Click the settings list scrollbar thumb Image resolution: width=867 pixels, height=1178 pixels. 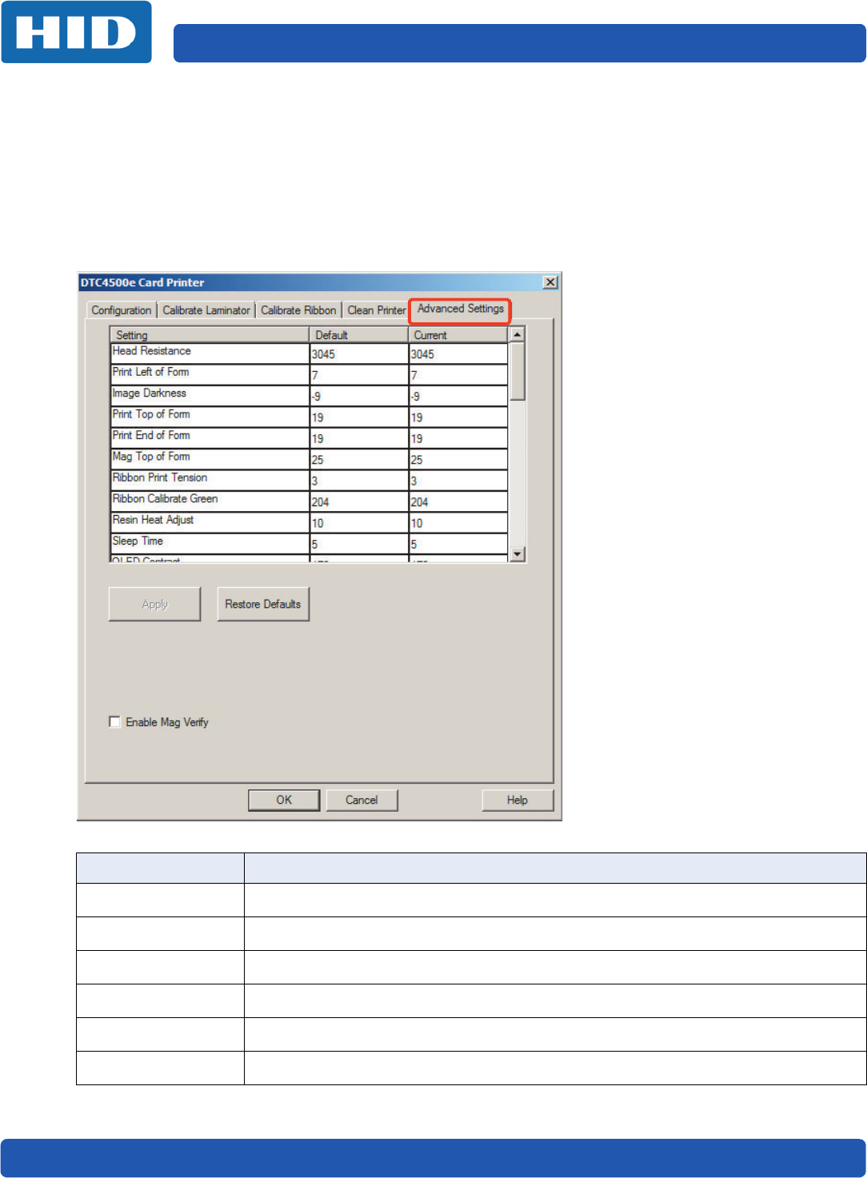pyautogui.click(x=517, y=371)
